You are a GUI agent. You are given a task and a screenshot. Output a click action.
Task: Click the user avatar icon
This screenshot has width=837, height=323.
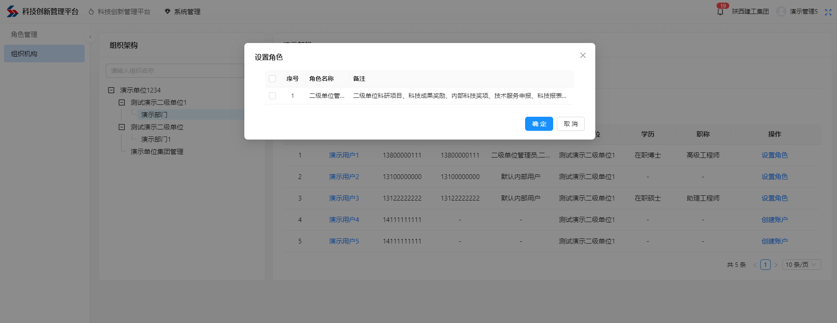point(781,11)
